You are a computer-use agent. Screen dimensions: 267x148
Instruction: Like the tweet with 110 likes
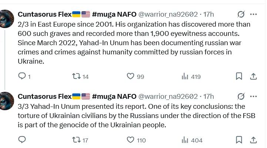(130, 140)
